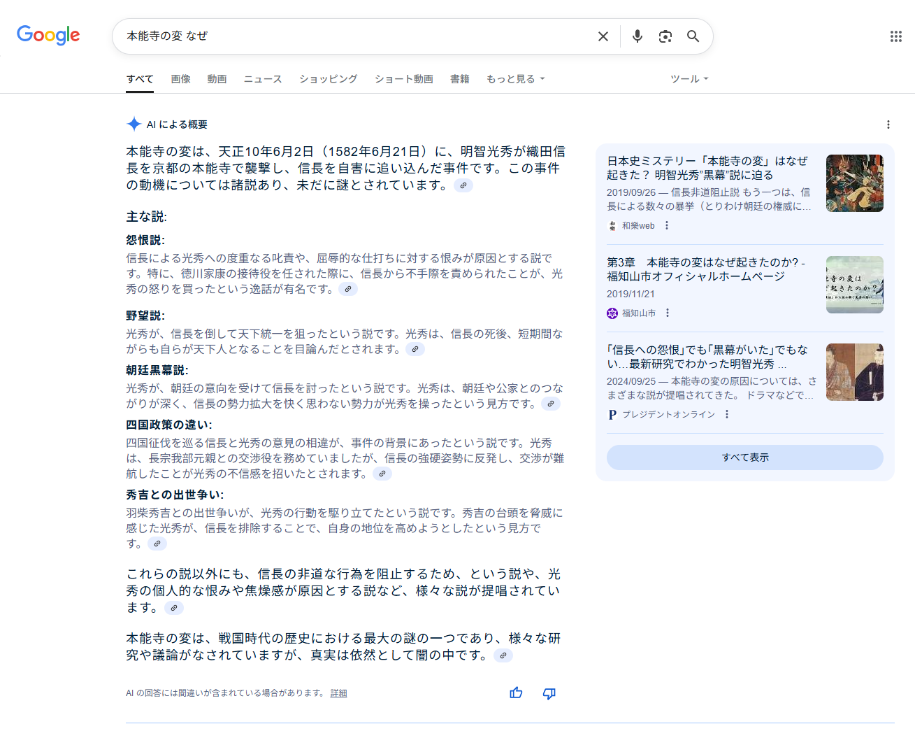Select the すべて tab
The image size is (915, 731).
coord(140,79)
